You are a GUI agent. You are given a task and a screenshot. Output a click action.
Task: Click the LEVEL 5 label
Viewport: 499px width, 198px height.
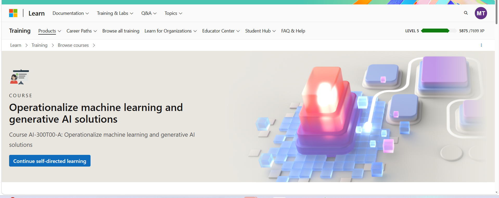(412, 31)
